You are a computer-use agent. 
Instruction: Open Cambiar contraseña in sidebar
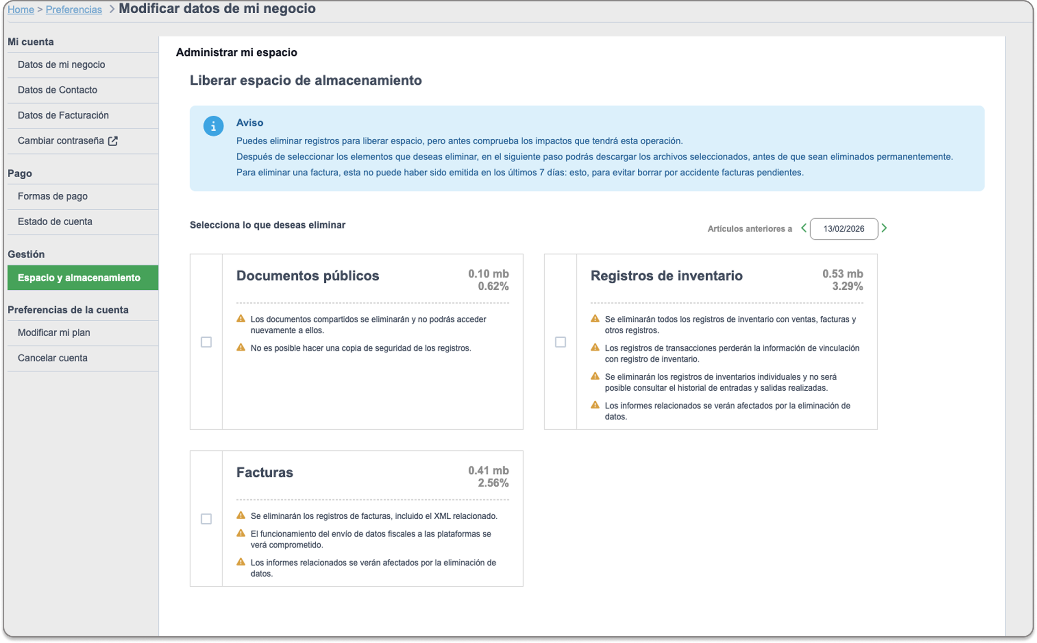[x=83, y=141]
